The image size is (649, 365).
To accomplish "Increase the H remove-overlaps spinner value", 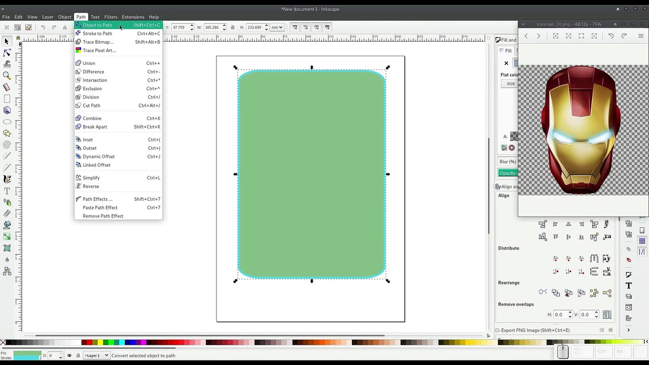I will coord(570,313).
